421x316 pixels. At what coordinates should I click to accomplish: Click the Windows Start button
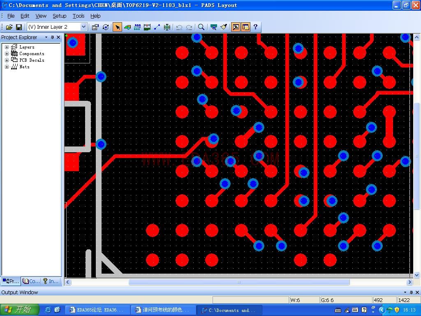[x=20, y=310]
